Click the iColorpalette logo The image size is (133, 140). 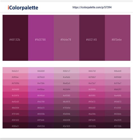[23, 8]
